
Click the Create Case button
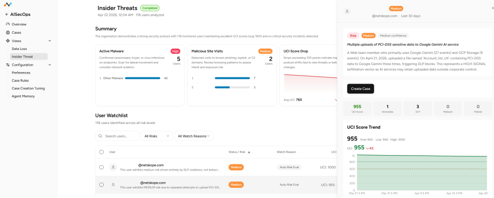tap(360, 89)
